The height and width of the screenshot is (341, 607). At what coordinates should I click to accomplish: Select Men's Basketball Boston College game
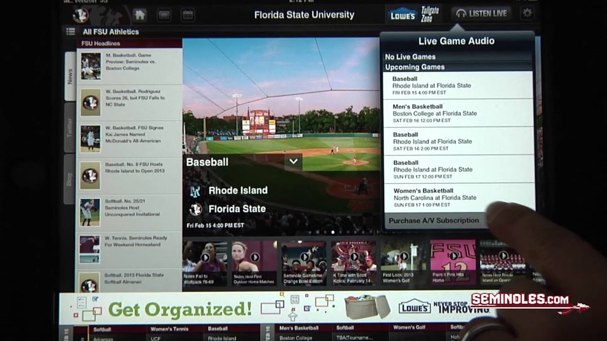[458, 113]
